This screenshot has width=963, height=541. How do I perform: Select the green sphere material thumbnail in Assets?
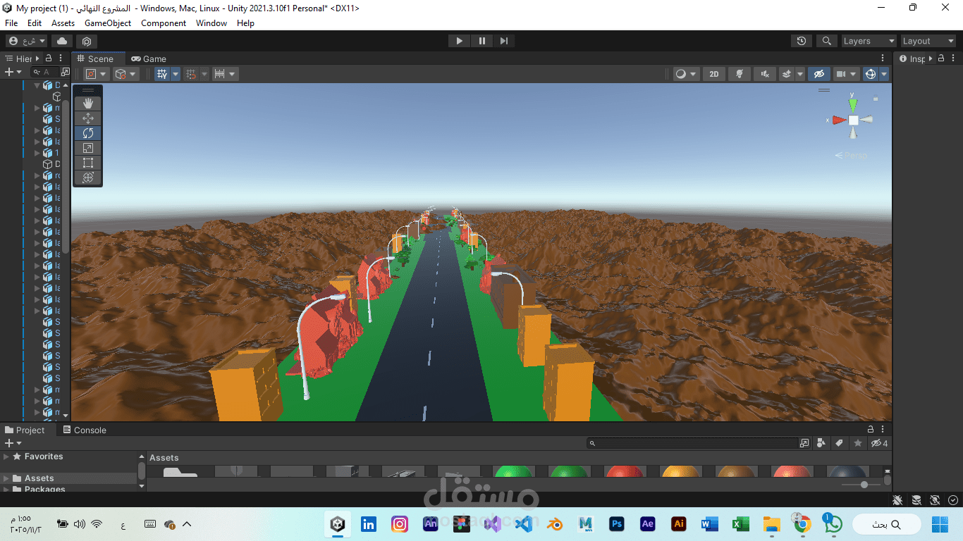click(x=514, y=471)
